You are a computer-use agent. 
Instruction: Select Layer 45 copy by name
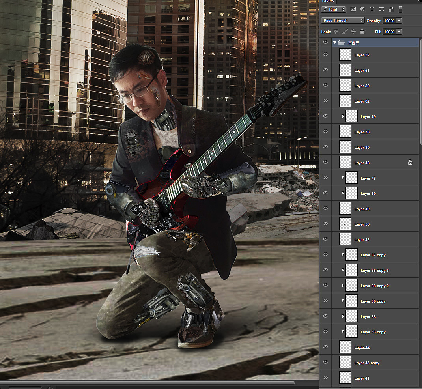click(366, 363)
